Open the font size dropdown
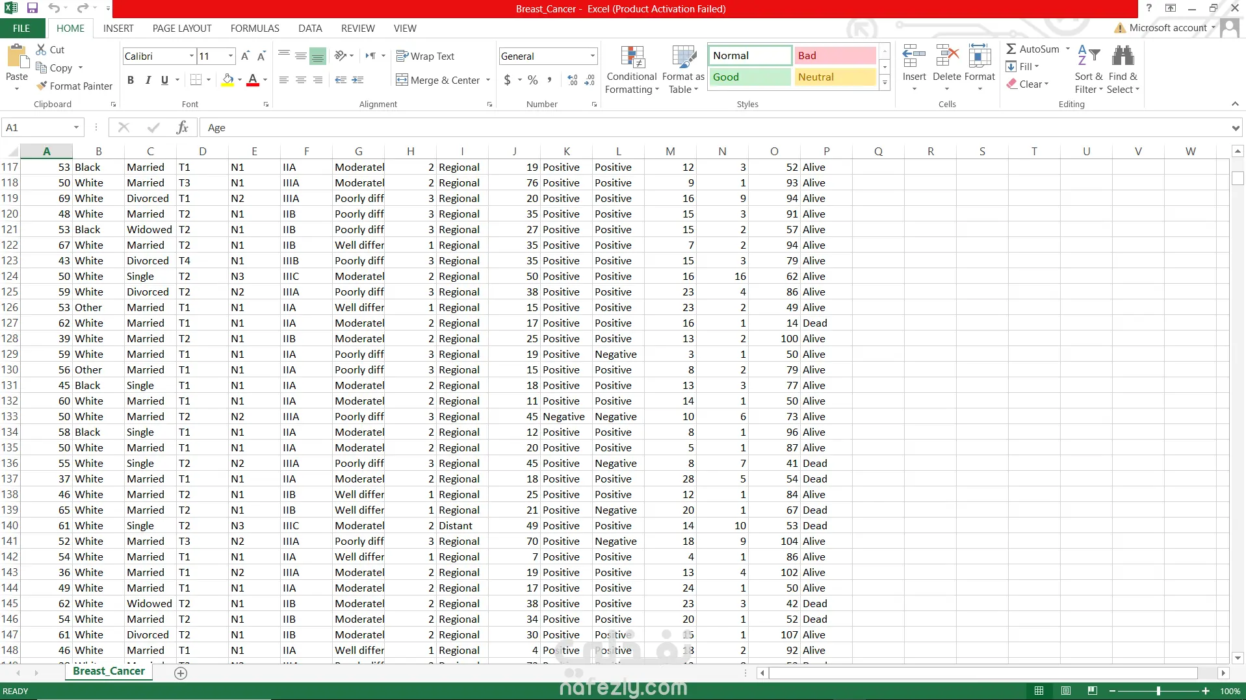This screenshot has width=1246, height=700. [x=230, y=56]
